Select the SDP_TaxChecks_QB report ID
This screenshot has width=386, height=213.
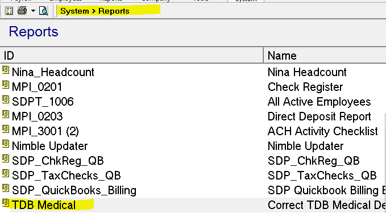click(67, 176)
